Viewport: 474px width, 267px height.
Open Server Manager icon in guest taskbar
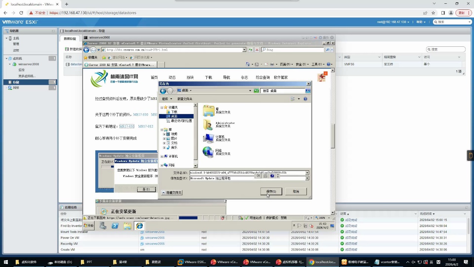(x=103, y=226)
